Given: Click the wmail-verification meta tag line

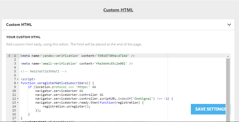Looking at the screenshot, I should click(77, 64).
